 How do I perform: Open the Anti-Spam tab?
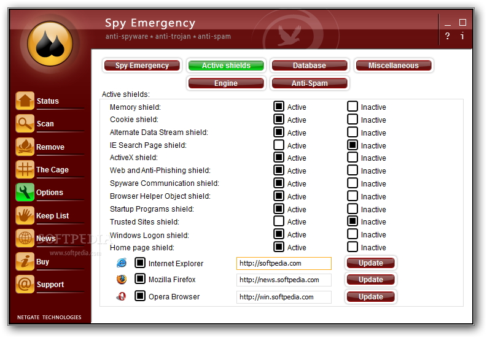pos(310,83)
